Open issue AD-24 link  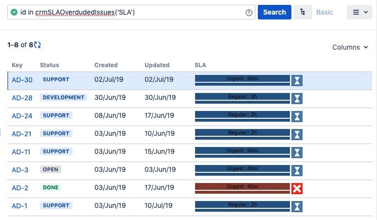pyautogui.click(x=22, y=116)
